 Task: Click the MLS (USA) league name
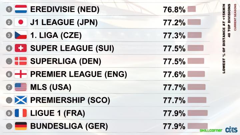pos(51,87)
